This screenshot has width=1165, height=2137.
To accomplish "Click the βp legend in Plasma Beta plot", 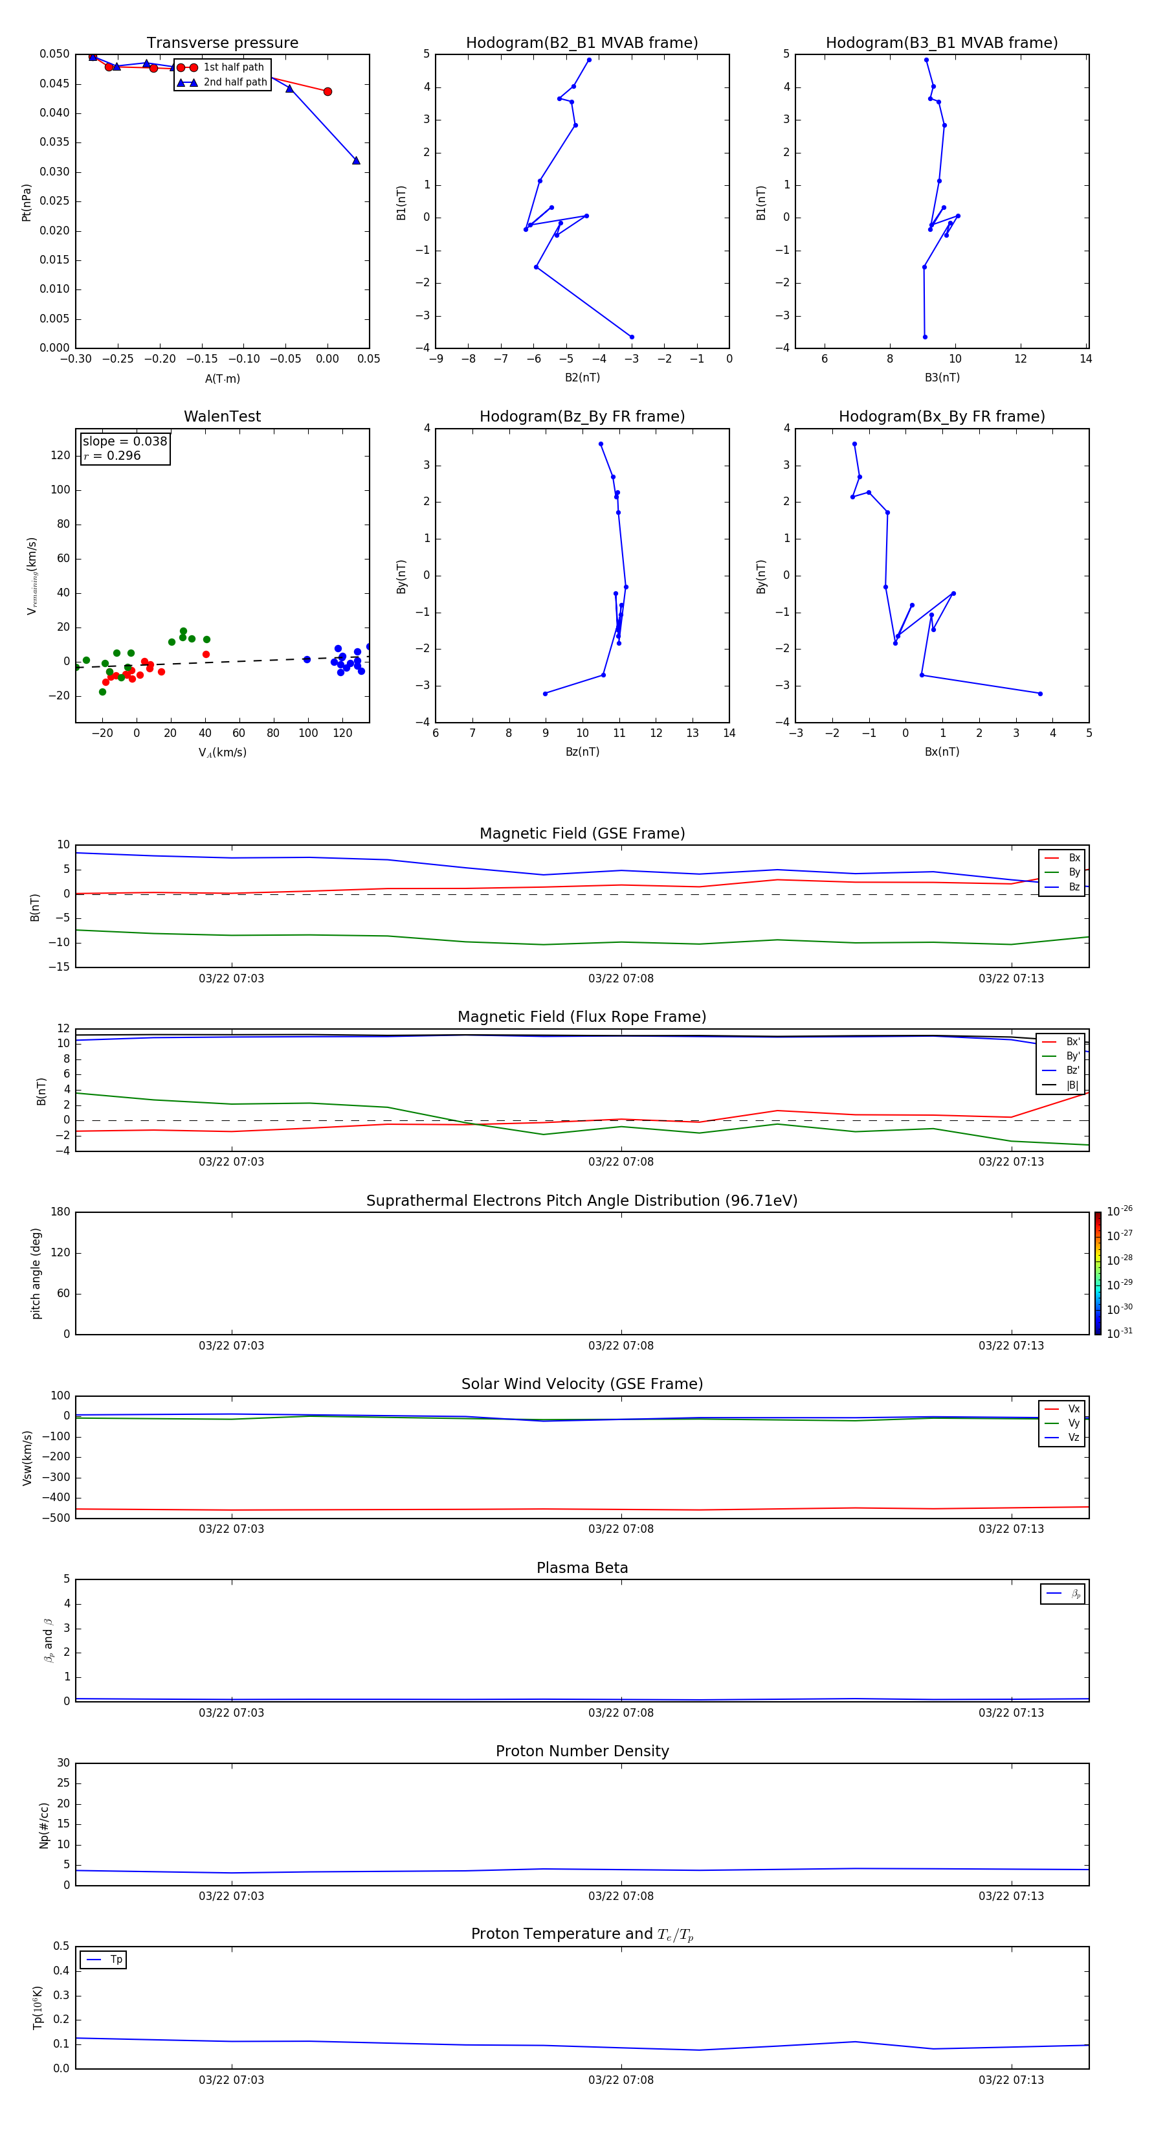I will (1063, 1594).
